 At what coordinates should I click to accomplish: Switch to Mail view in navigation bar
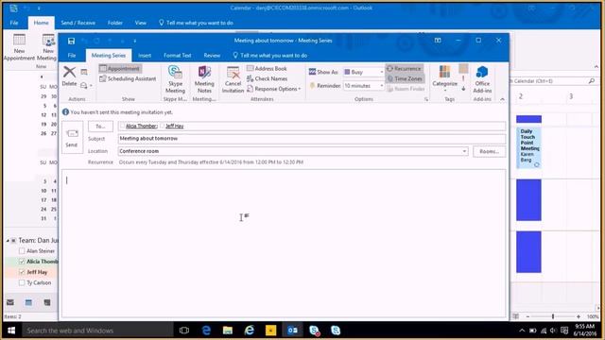click(x=10, y=302)
